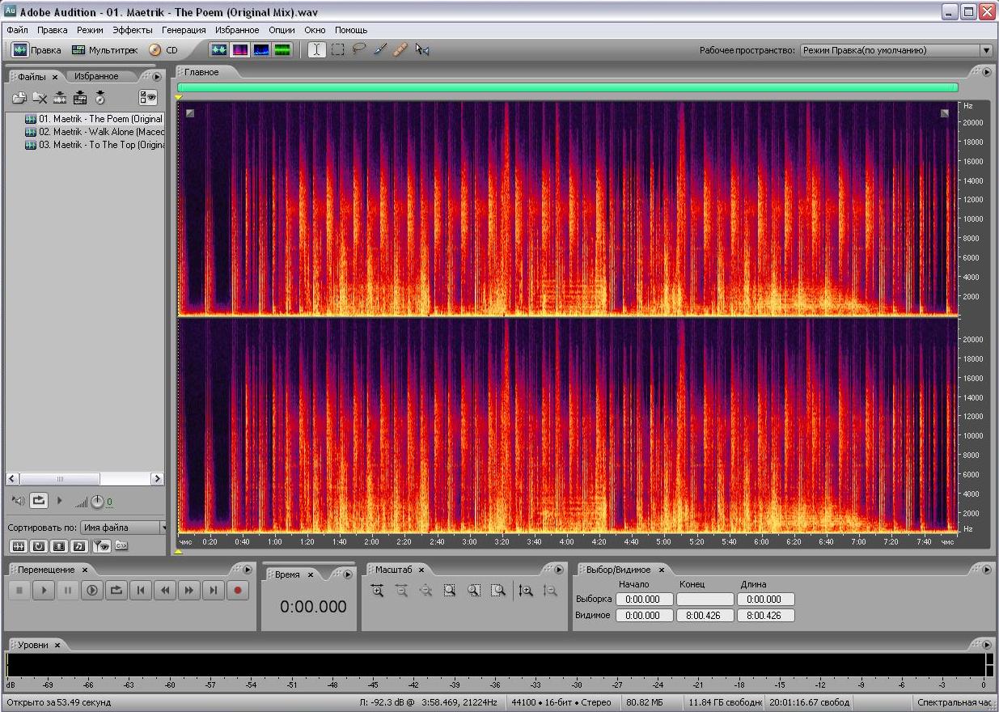Open the CD view button

[163, 50]
